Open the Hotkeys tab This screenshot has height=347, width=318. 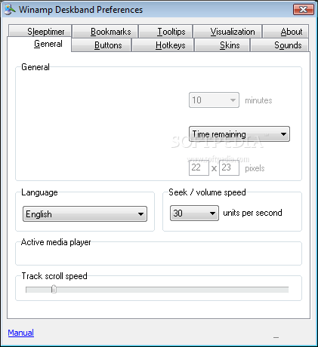pos(163,45)
